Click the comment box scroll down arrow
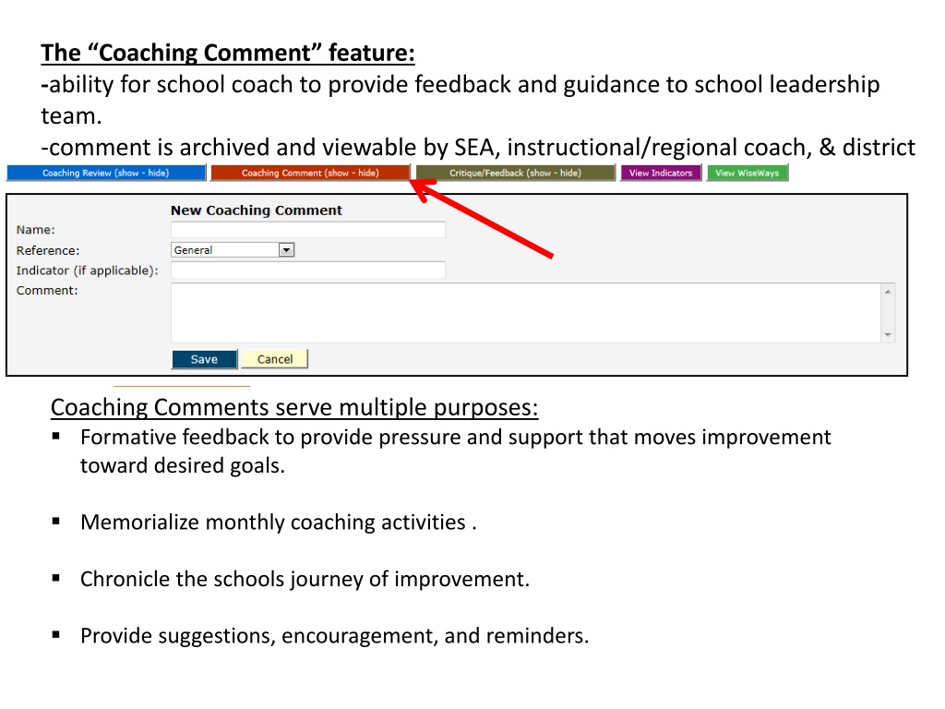 (x=888, y=334)
